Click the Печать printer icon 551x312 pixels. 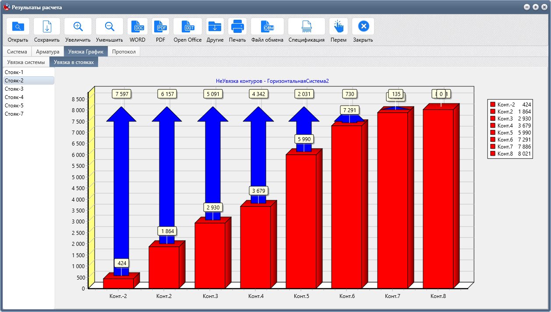pos(237,26)
